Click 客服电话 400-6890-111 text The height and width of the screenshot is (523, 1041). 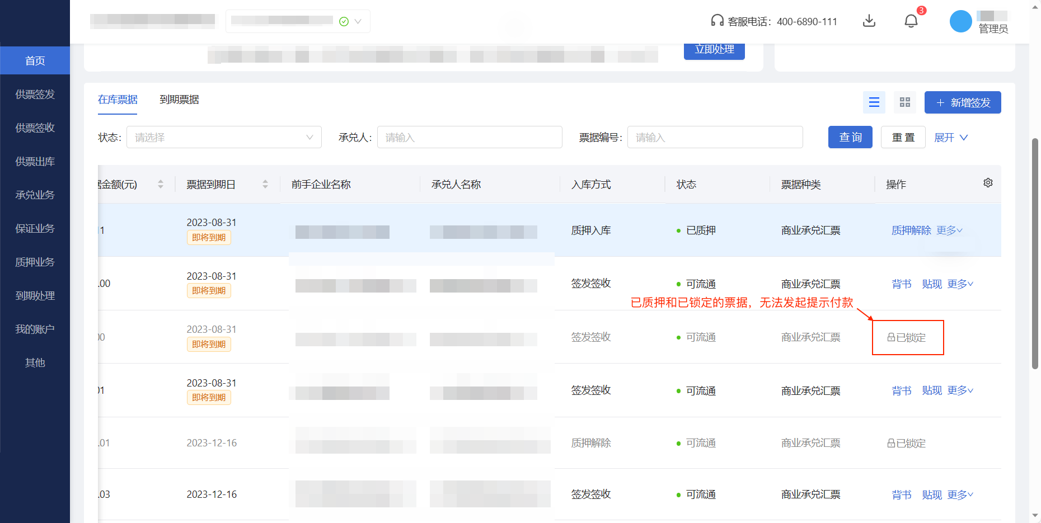pos(782,22)
